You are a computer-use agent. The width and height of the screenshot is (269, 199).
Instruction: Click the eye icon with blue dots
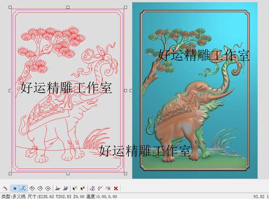pyautogui.click(x=93, y=188)
